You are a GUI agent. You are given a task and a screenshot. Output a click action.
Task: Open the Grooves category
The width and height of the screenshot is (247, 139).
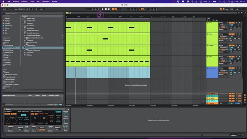tap(8, 63)
